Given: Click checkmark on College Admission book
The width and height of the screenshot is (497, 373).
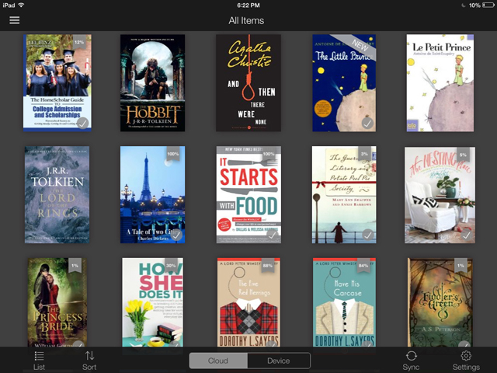Looking at the screenshot, I should (83, 123).
